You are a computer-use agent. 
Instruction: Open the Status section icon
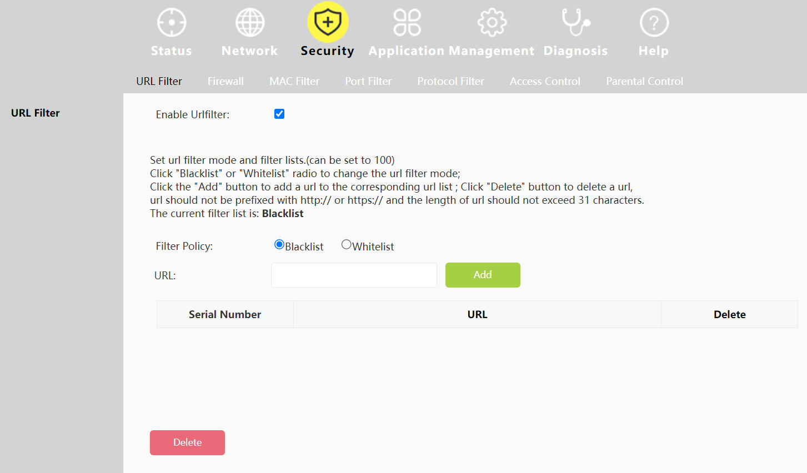click(172, 23)
